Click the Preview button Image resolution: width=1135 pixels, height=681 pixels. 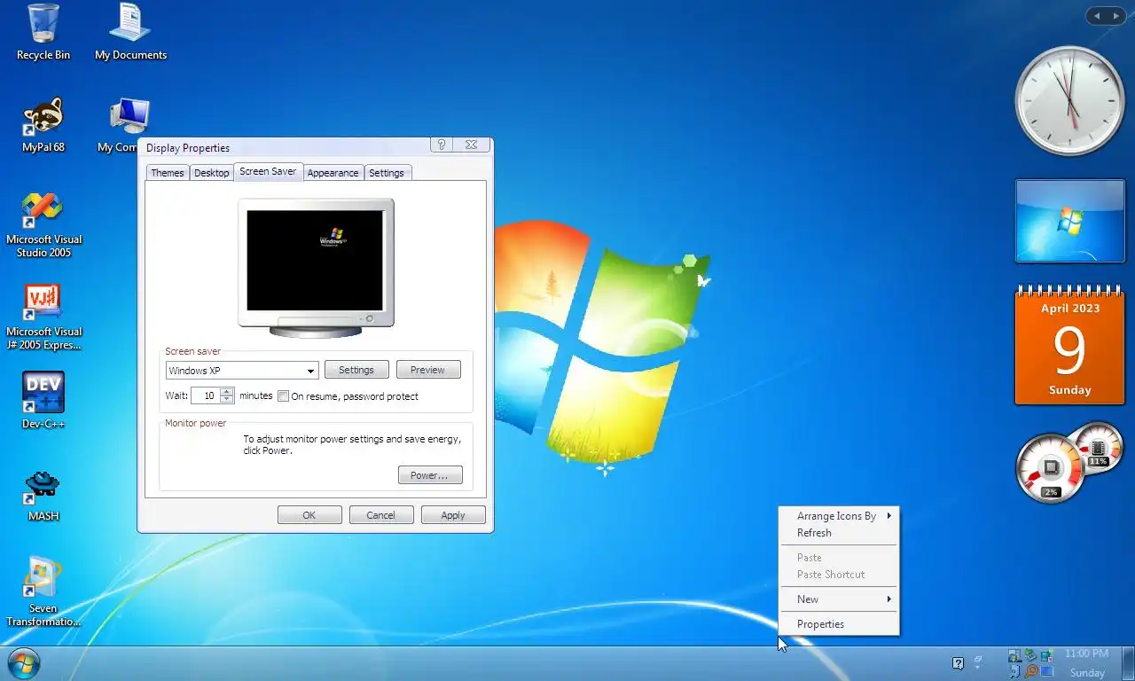click(x=428, y=370)
